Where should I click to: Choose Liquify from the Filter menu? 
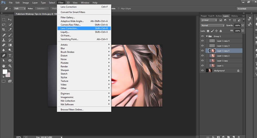point(65,32)
